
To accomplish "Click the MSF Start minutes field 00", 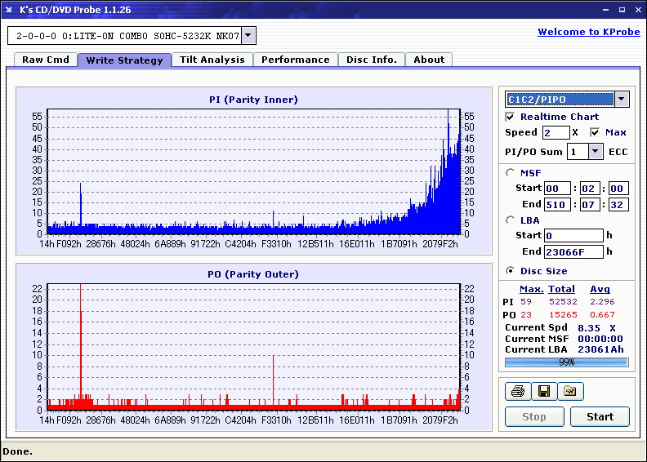I will pyautogui.click(x=557, y=189).
